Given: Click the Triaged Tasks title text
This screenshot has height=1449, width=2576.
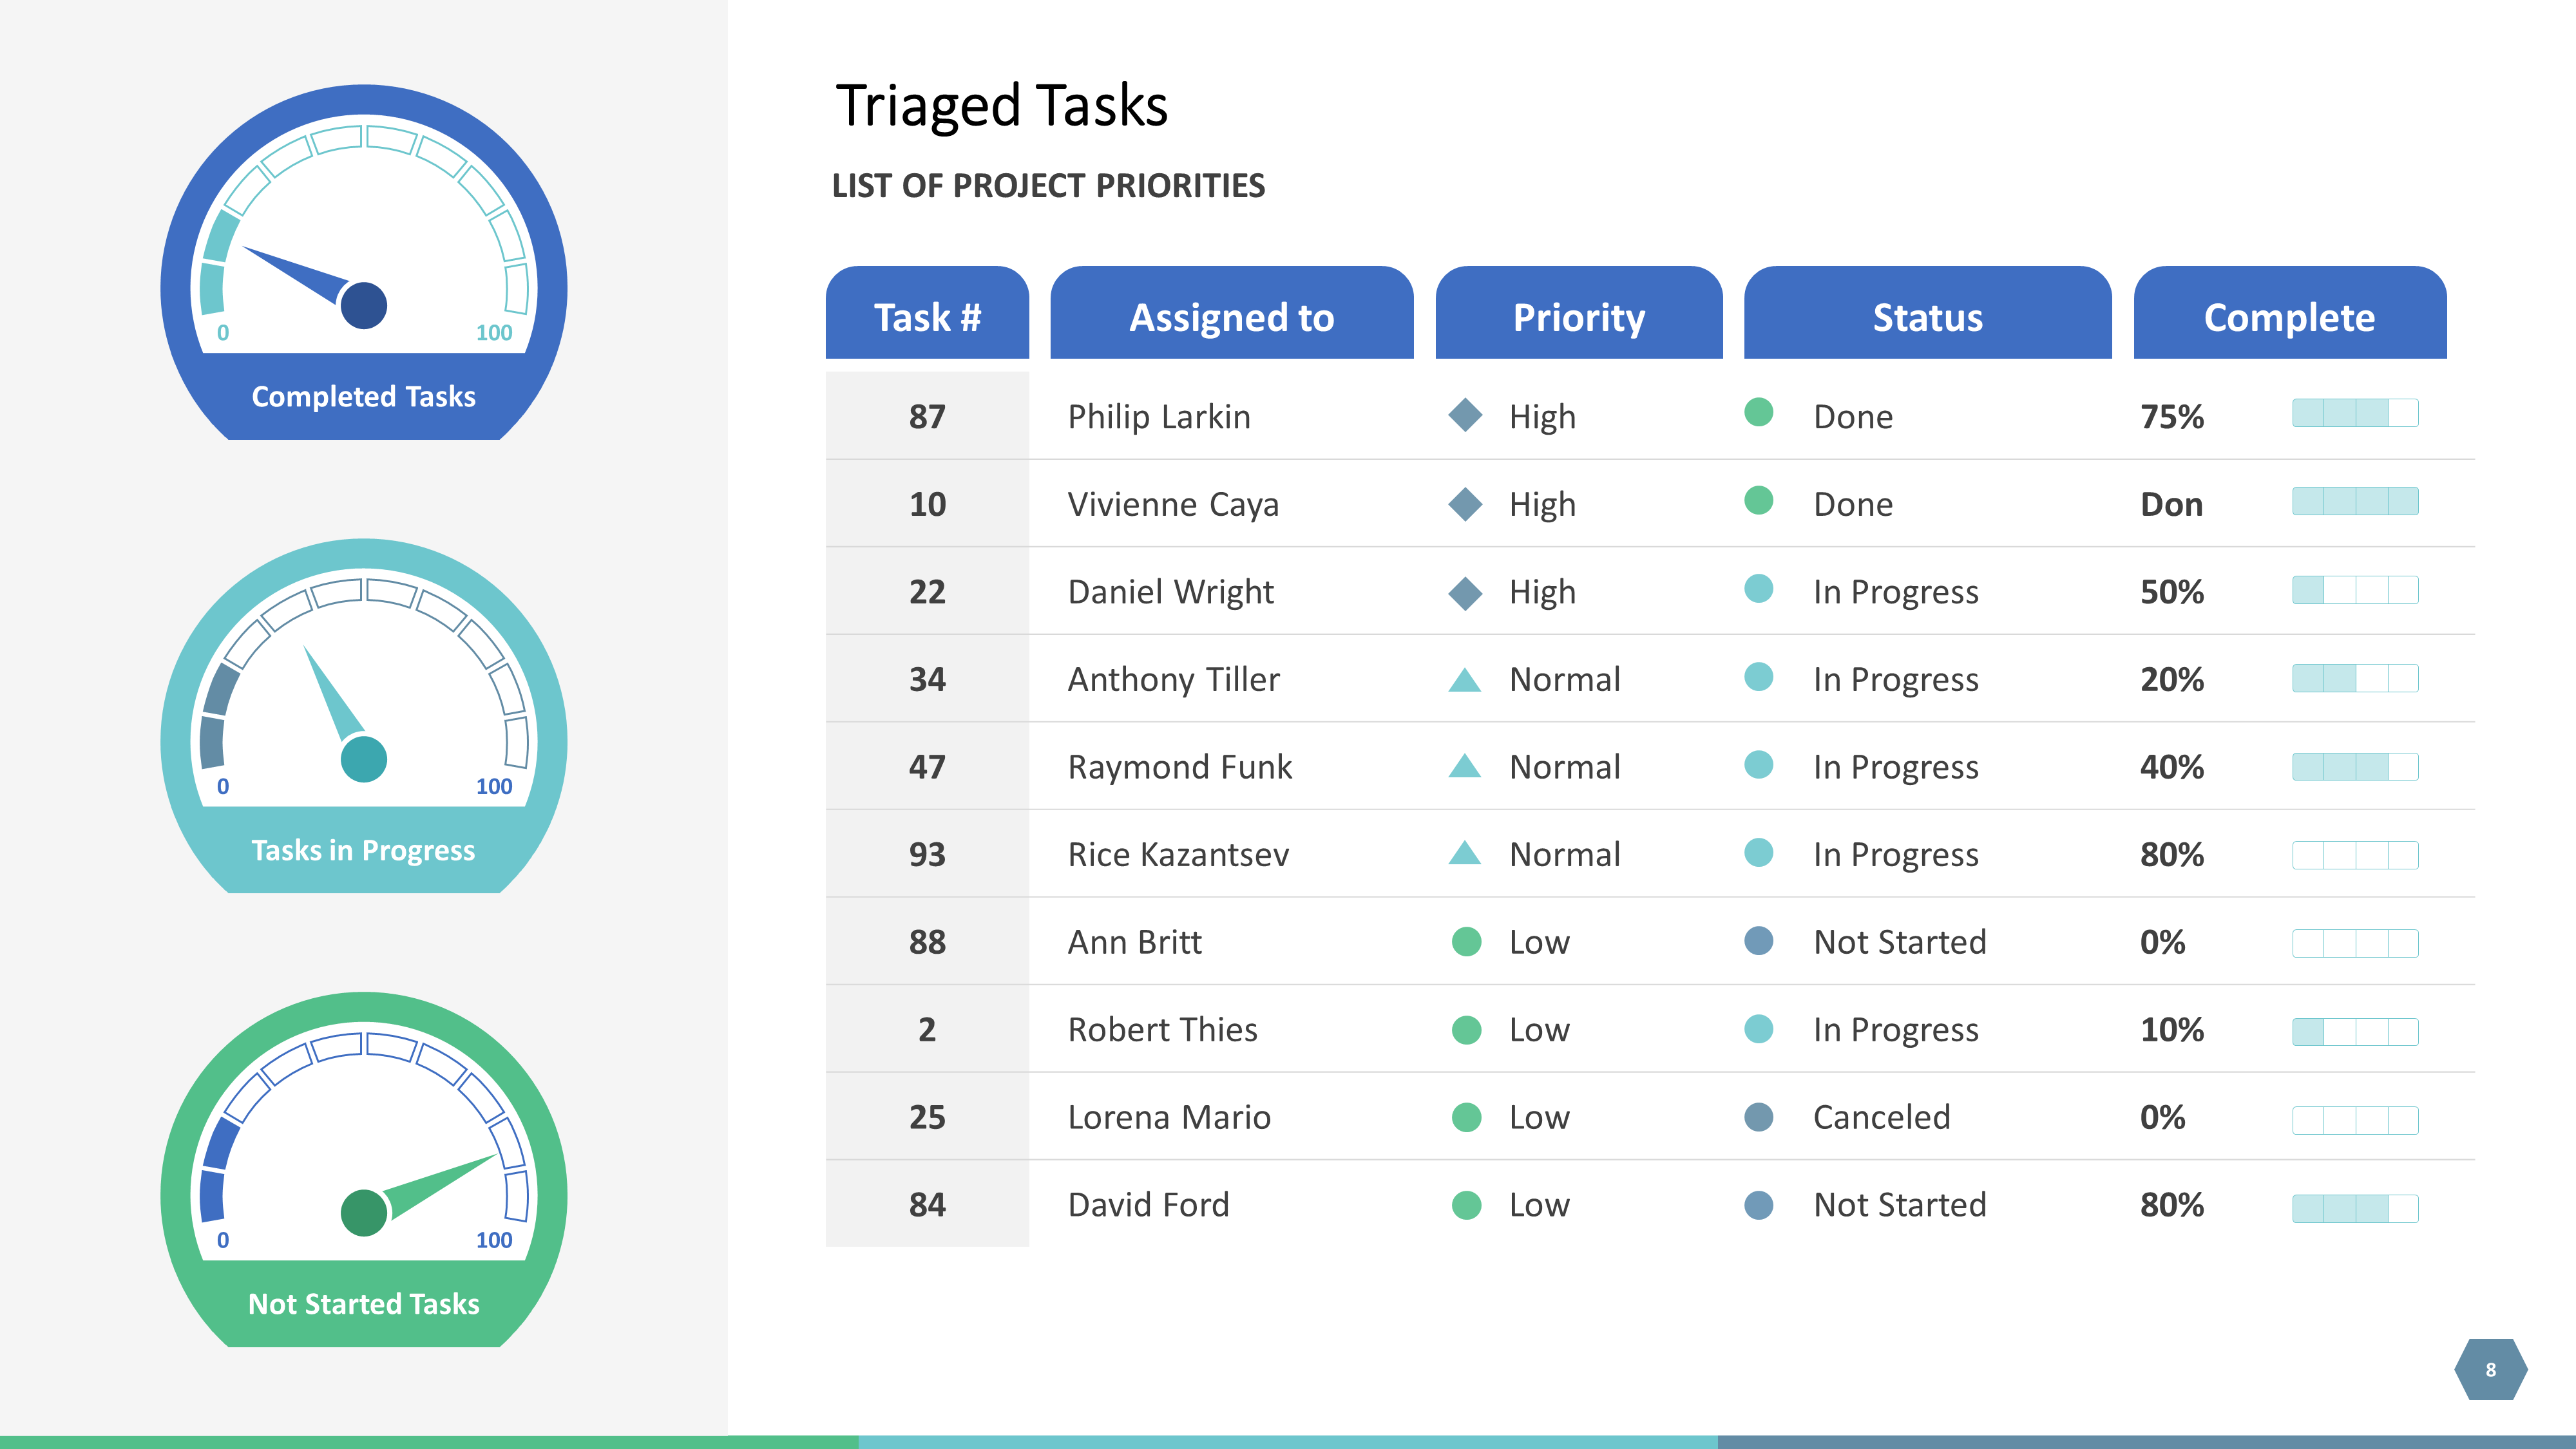Looking at the screenshot, I should tap(1001, 106).
